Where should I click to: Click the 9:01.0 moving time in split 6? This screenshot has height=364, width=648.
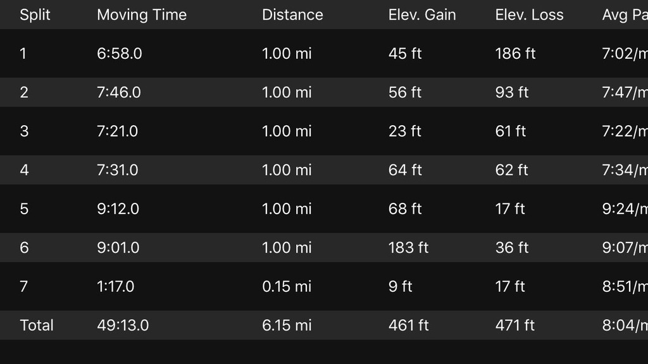click(x=118, y=248)
